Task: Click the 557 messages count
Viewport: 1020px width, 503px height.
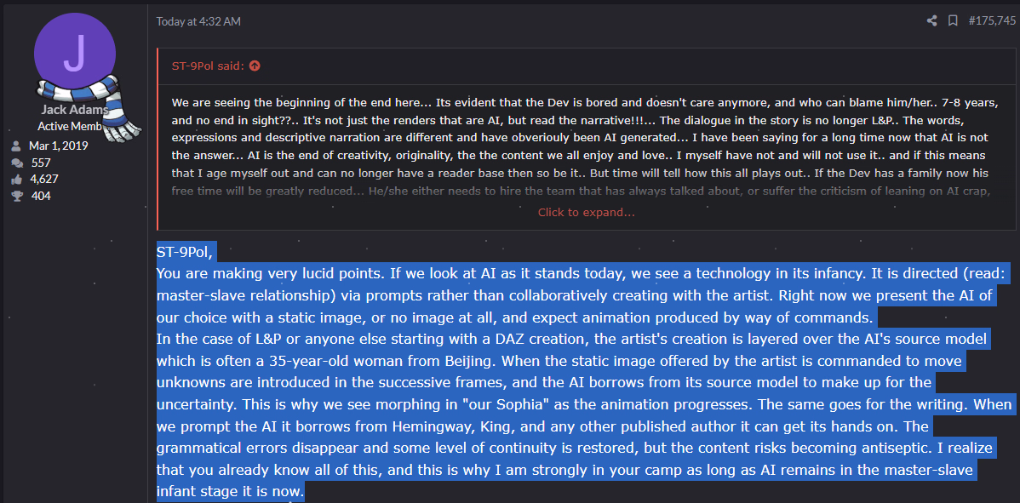Action: pyautogui.click(x=40, y=163)
